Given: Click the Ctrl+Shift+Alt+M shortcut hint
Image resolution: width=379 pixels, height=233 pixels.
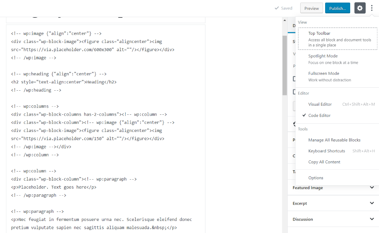Looking at the screenshot, I should pos(358,104).
